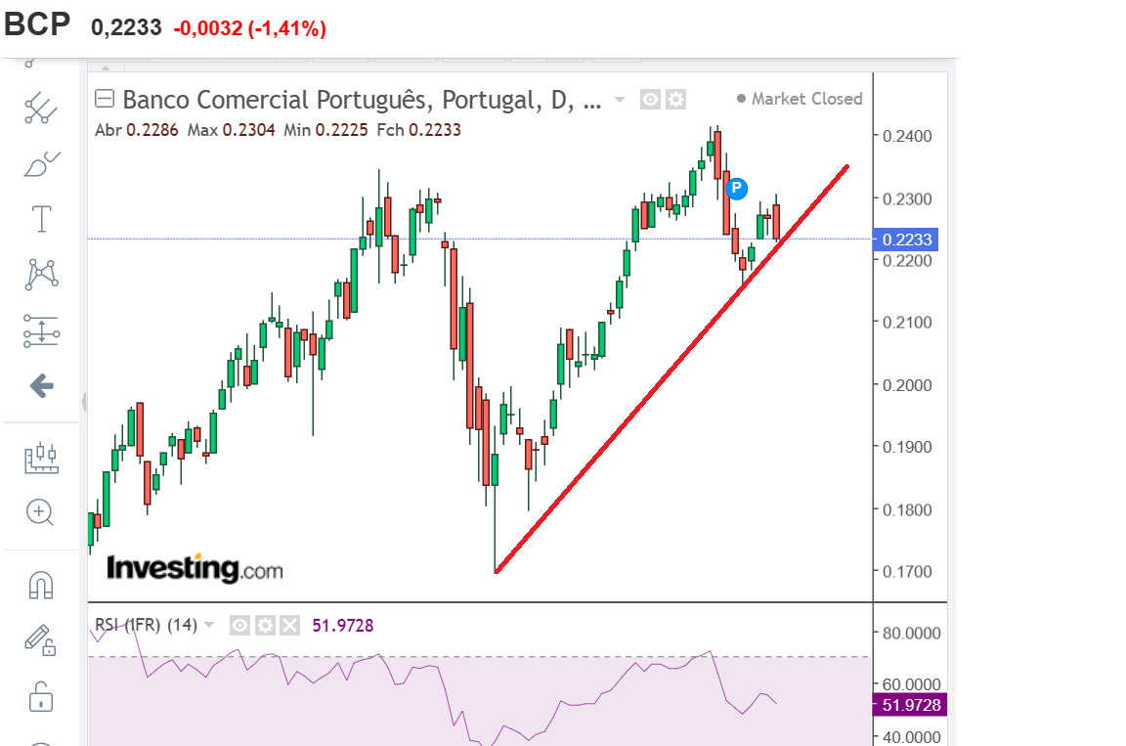
Task: Activate the zoom in tool
Action: click(40, 512)
